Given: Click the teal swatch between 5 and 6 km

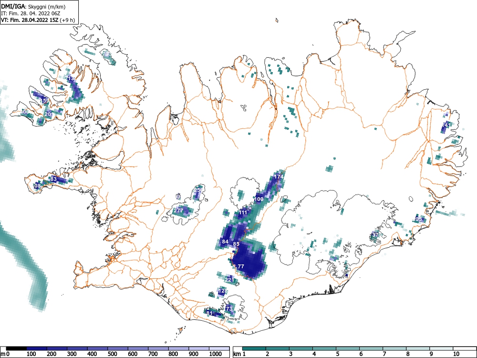Looking at the screenshot, I should tap(348, 348).
